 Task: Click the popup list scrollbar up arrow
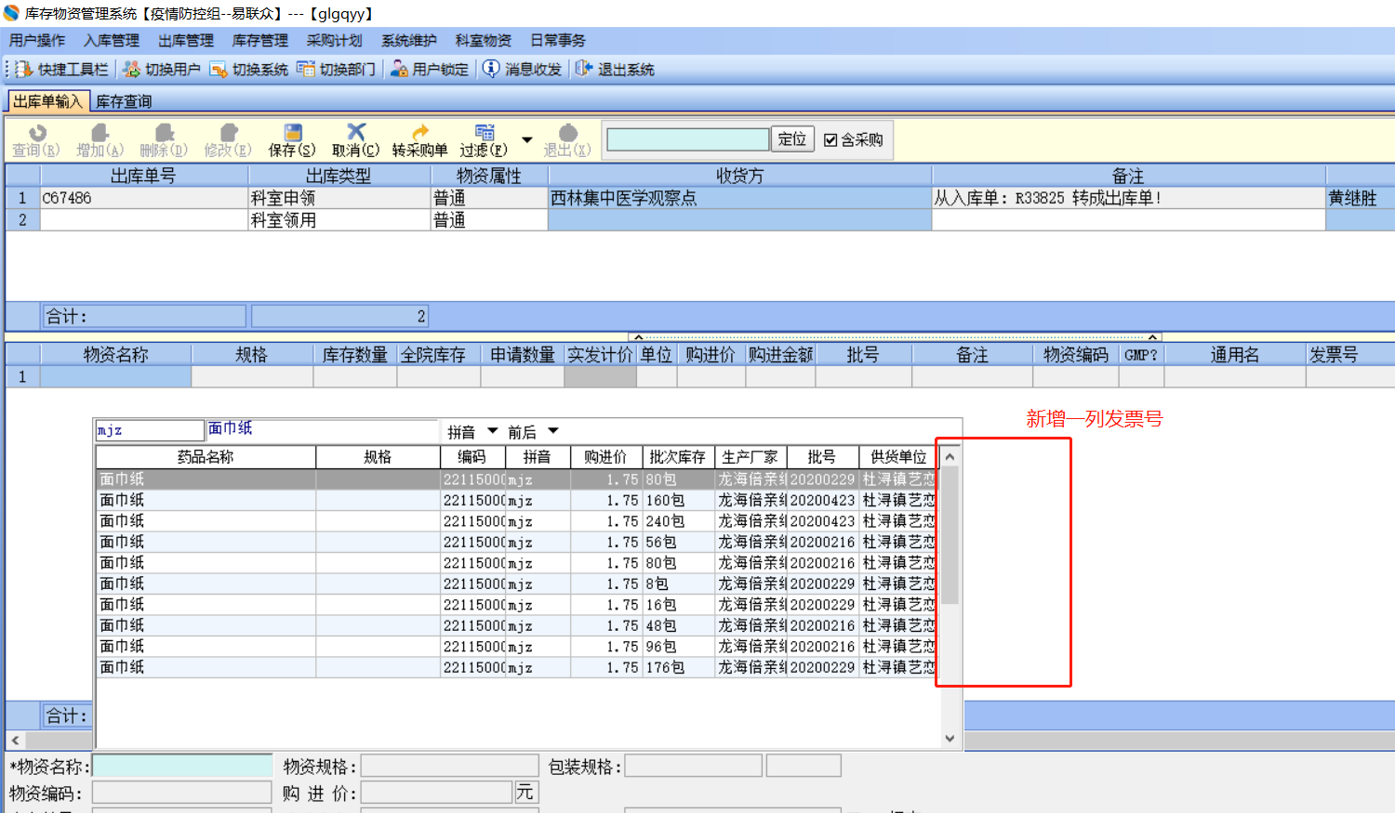(x=950, y=456)
